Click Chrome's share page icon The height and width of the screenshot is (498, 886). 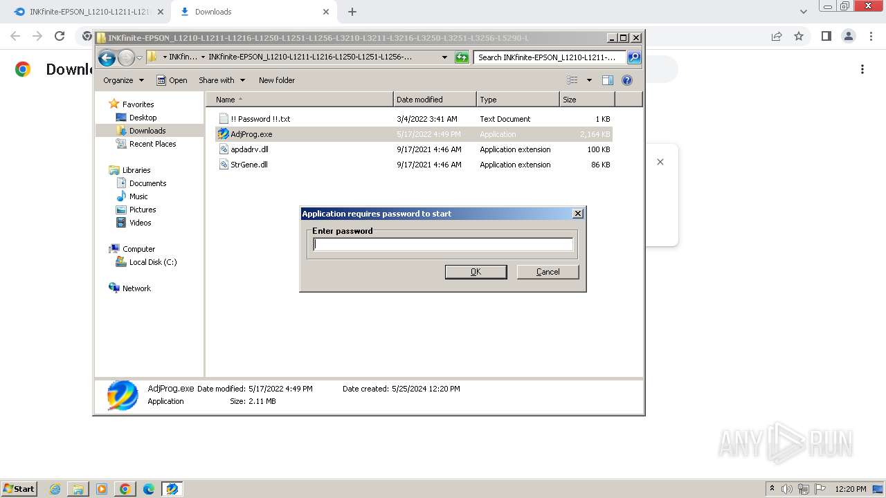pos(777,36)
